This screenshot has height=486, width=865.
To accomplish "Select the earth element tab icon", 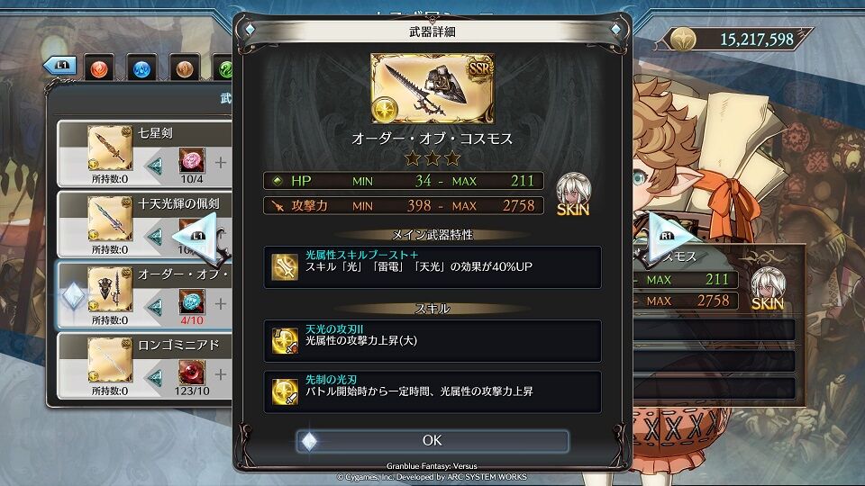I will (185, 68).
